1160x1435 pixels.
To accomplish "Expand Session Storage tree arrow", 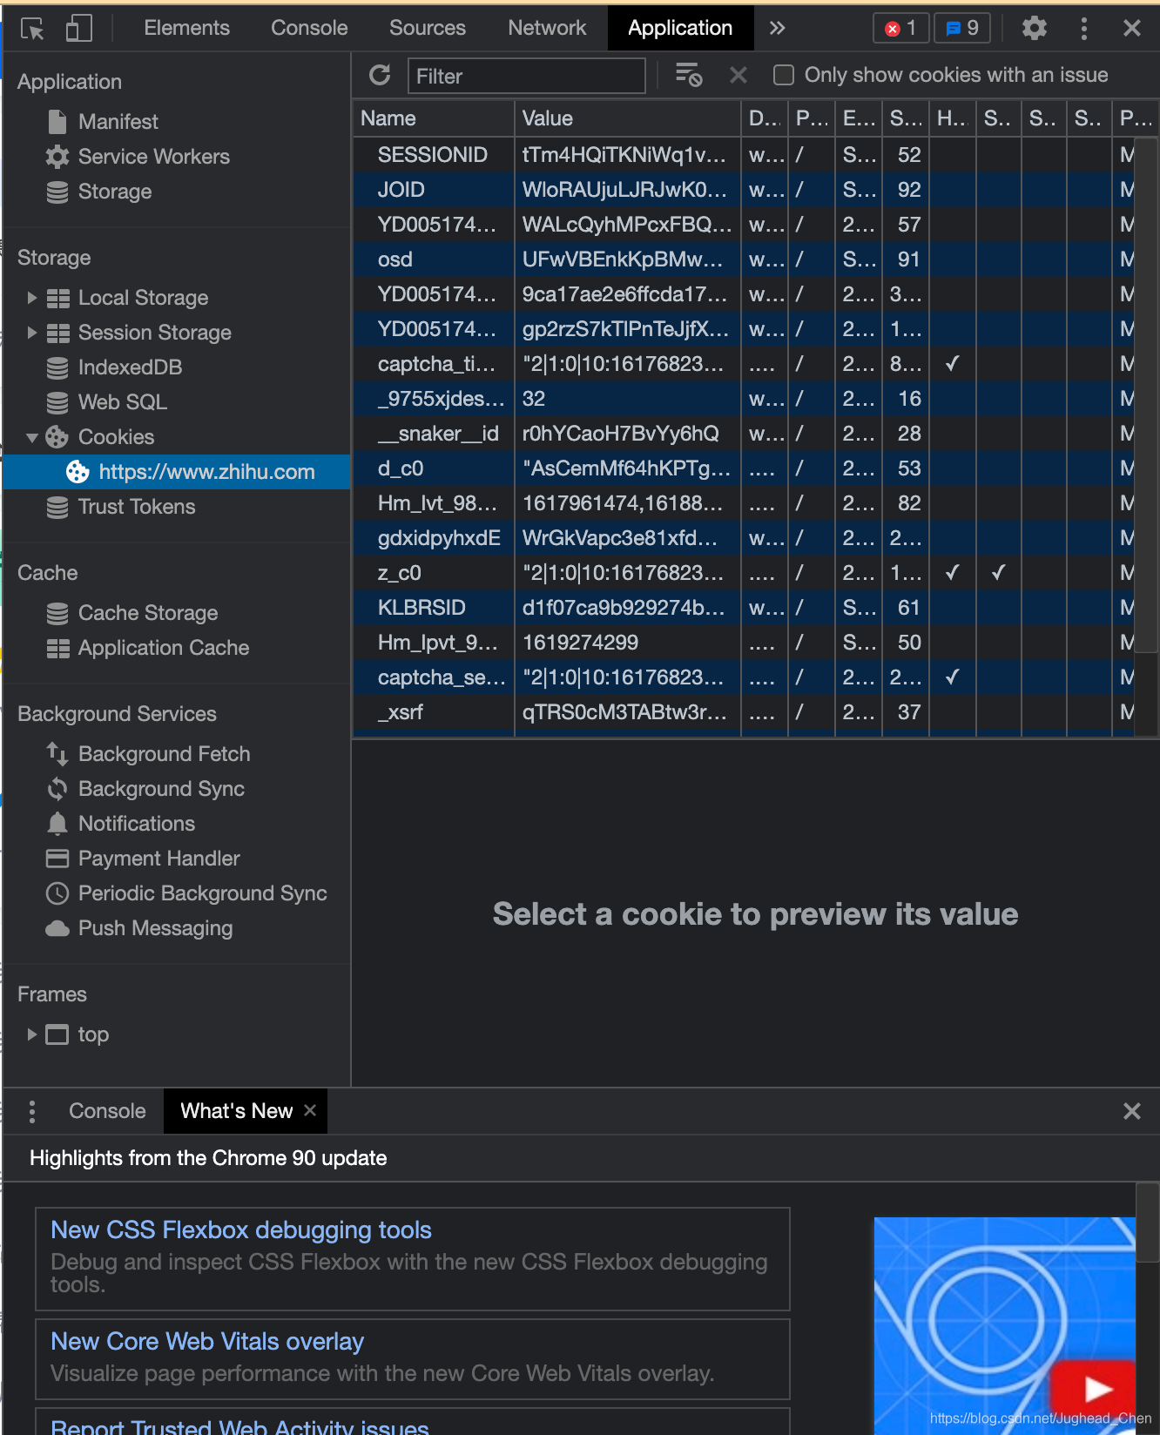I will coord(32,333).
